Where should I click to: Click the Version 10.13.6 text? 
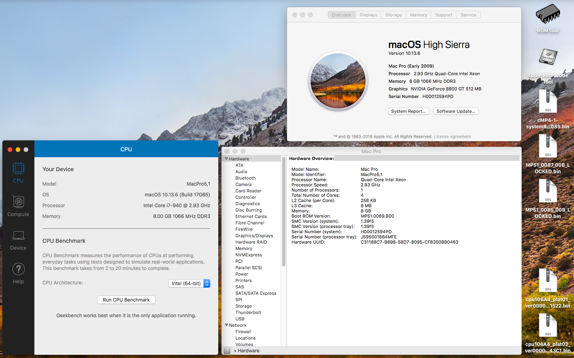pos(404,53)
